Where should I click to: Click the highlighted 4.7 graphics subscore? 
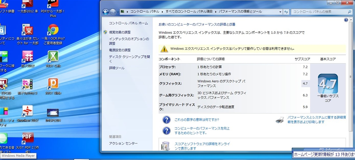[x=305, y=84]
